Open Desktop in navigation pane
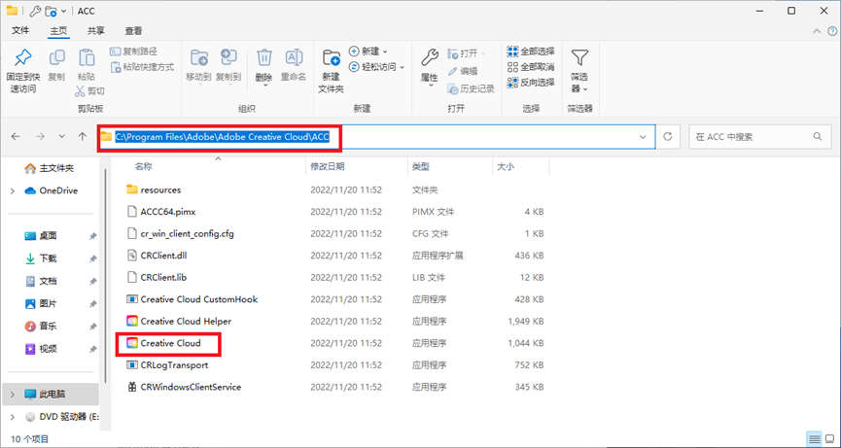 41,236
